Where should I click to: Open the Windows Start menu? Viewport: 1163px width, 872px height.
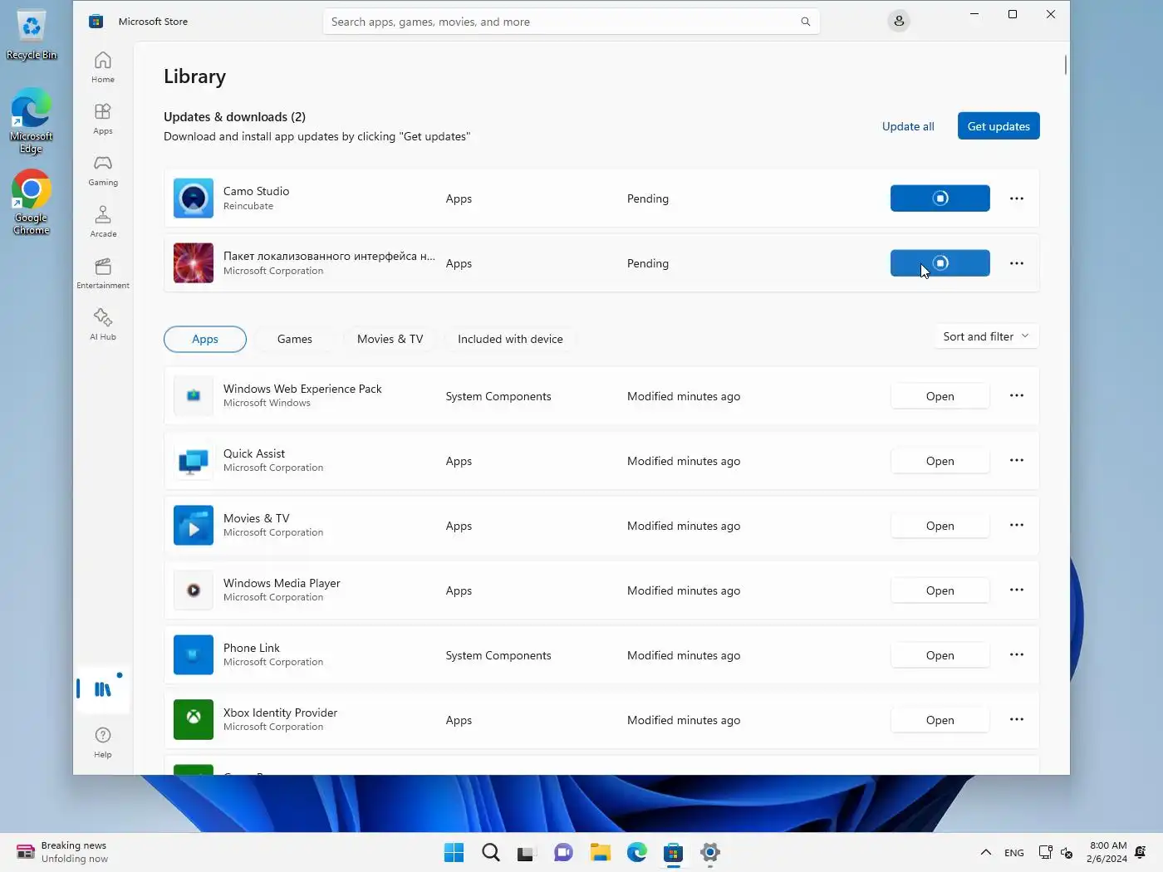(454, 853)
